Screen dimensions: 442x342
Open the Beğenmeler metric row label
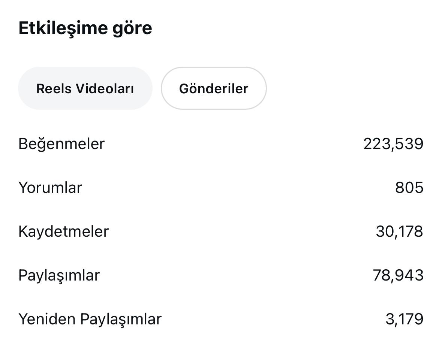point(61,144)
